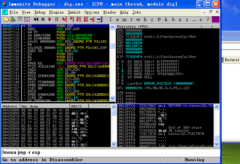Click disassembly pane scroll up arrow
240x164 pixels.
coord(112,27)
